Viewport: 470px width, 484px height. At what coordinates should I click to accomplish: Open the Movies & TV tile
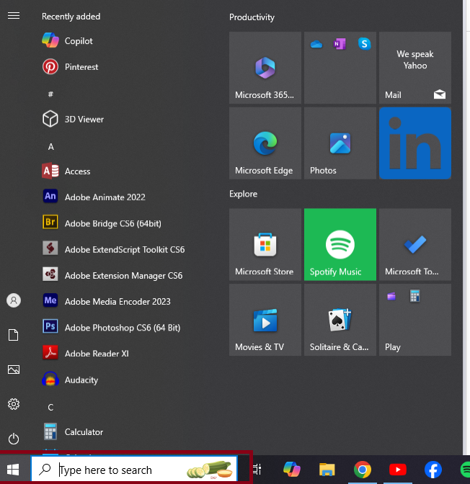pos(265,320)
